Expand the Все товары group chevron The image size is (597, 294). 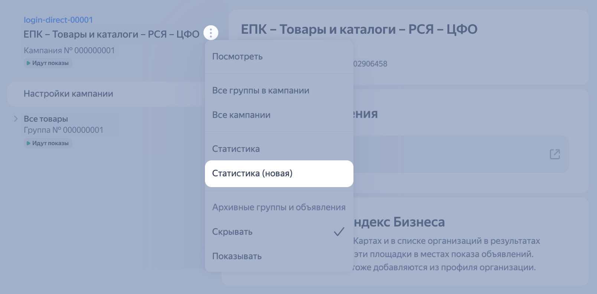[16, 119]
